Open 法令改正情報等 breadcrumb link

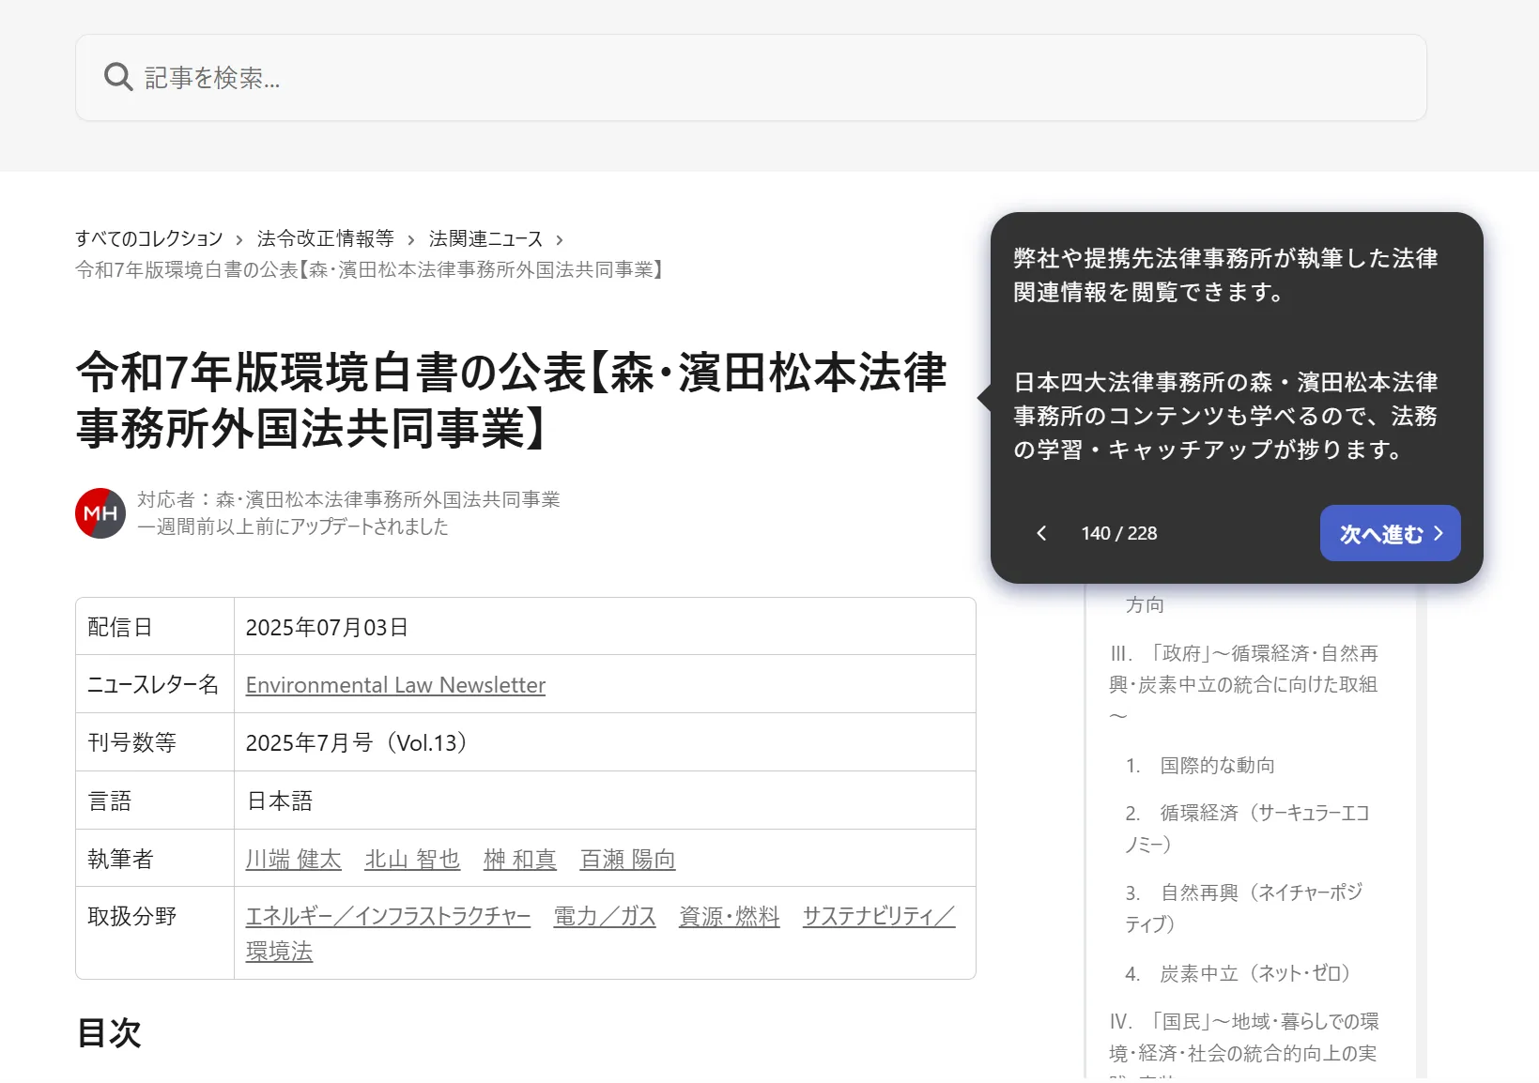click(326, 238)
